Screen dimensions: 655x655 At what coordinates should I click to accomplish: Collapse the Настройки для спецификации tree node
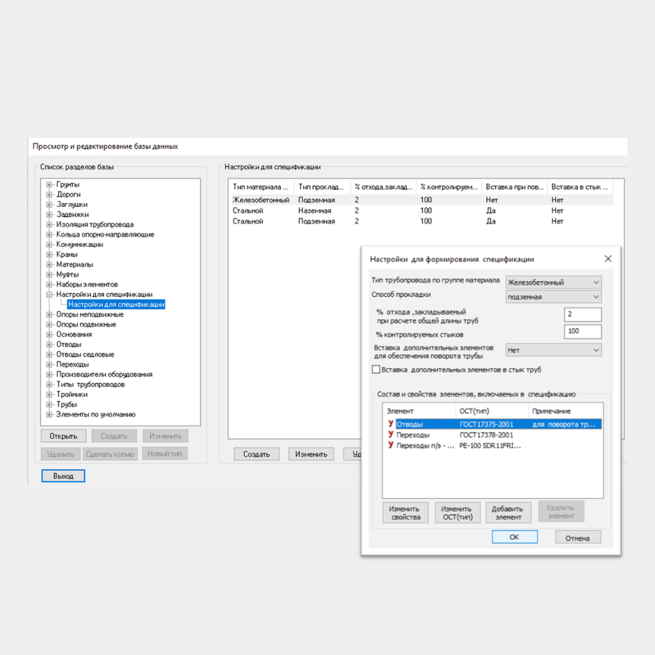coord(49,295)
